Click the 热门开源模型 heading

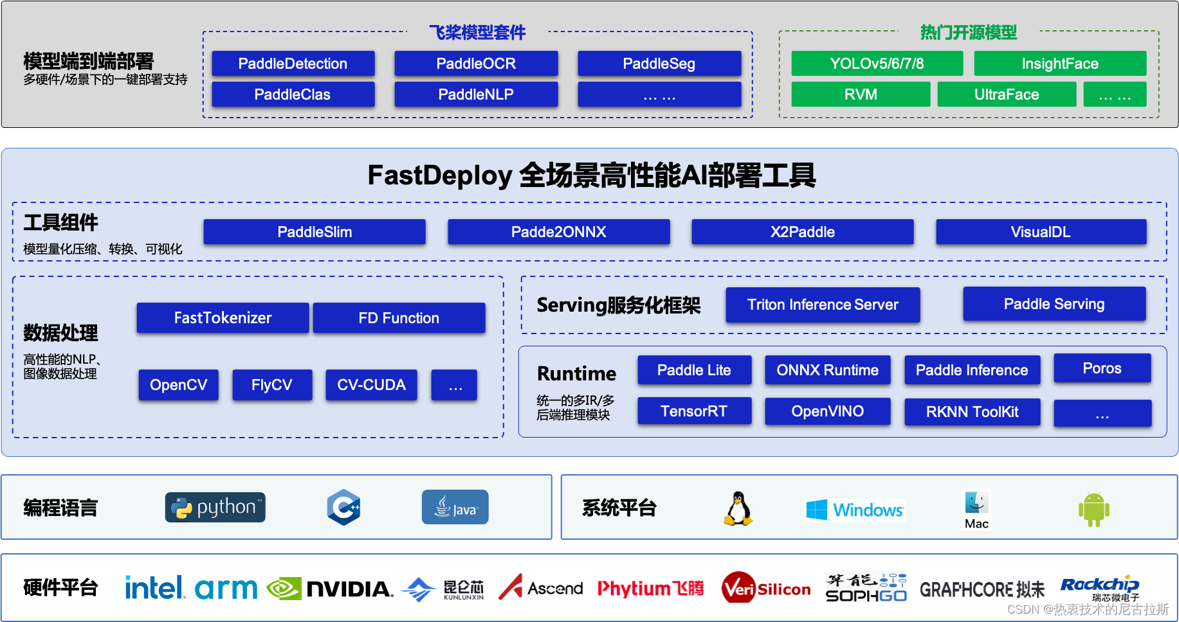(x=969, y=32)
